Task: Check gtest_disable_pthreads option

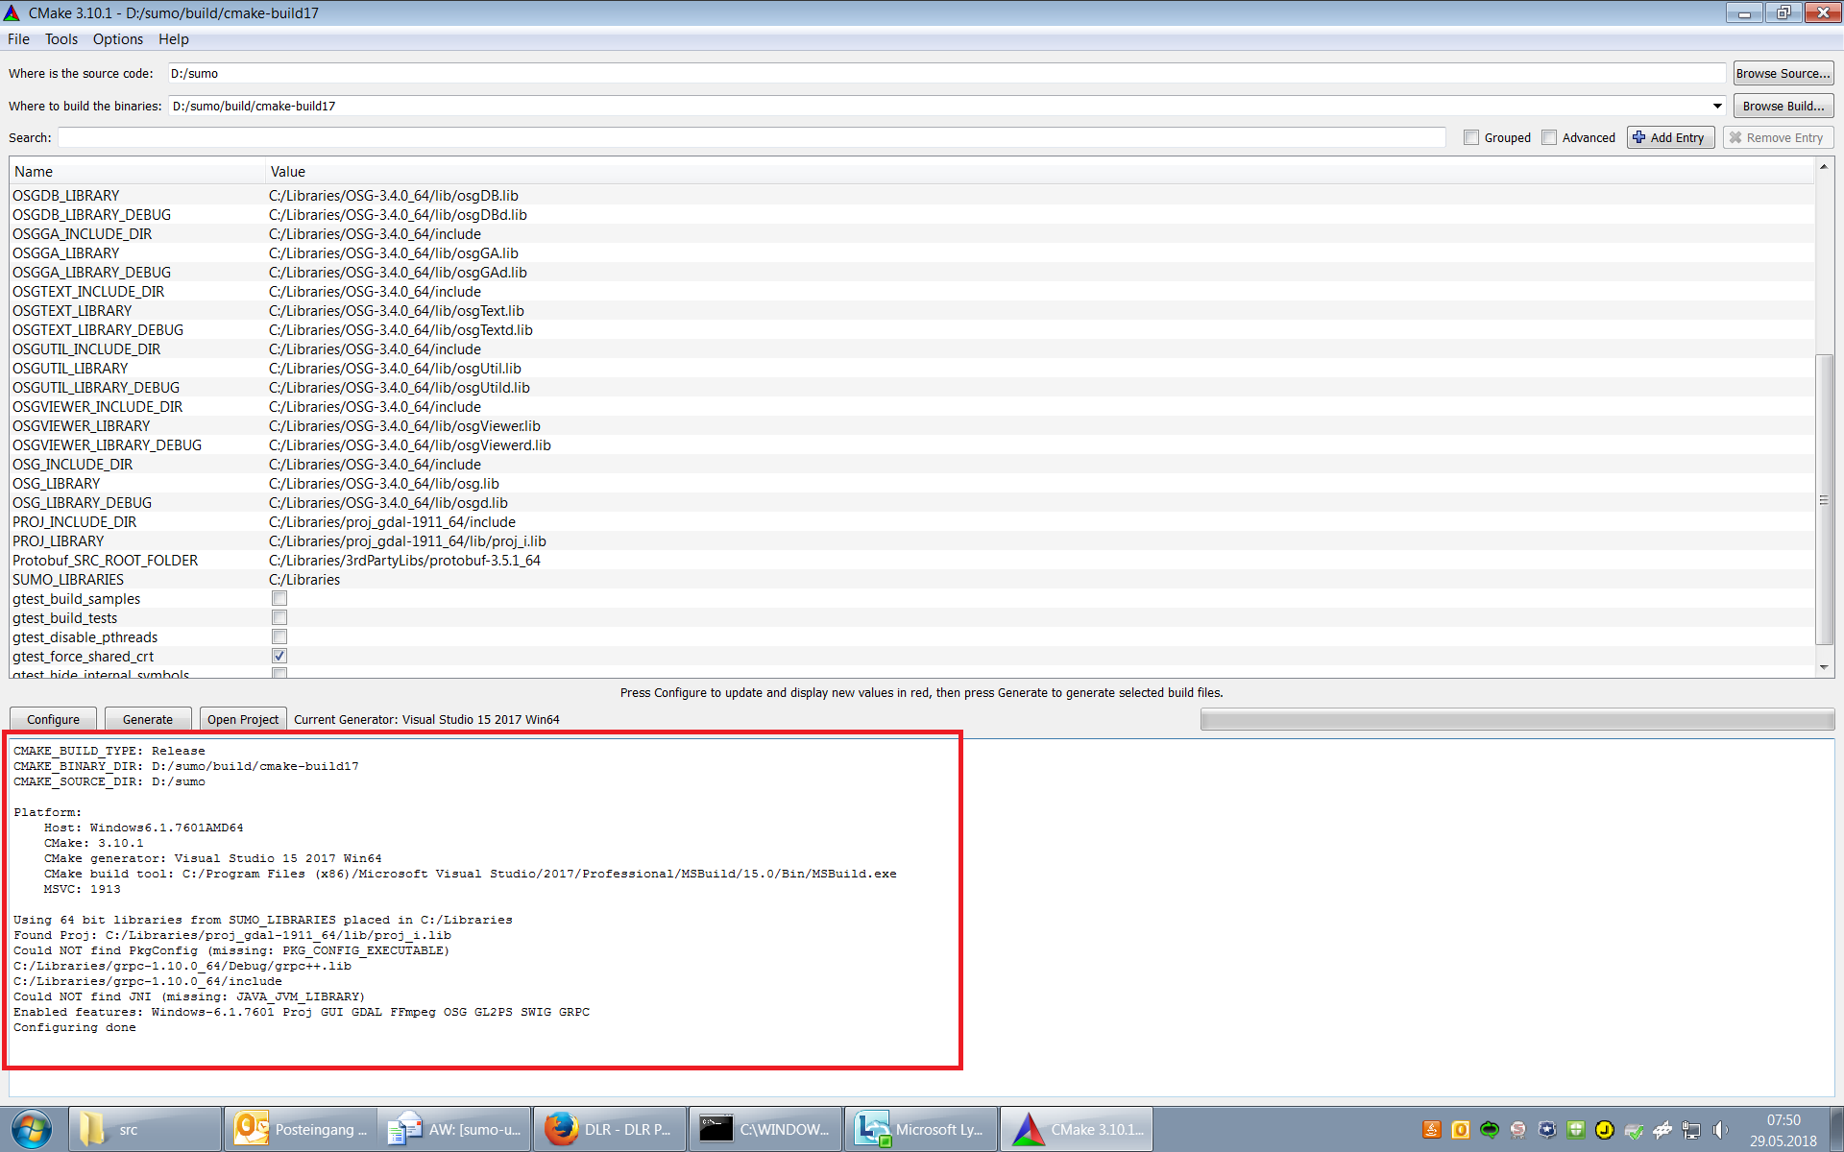Action: [279, 636]
